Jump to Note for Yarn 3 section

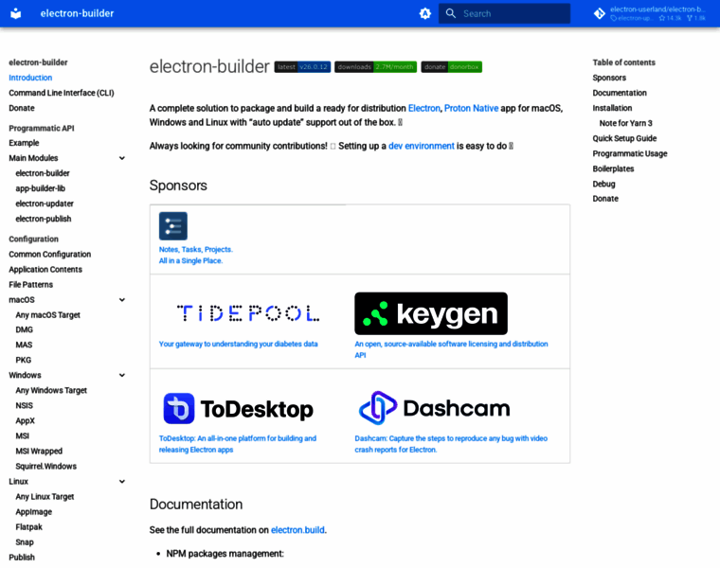pos(626,123)
